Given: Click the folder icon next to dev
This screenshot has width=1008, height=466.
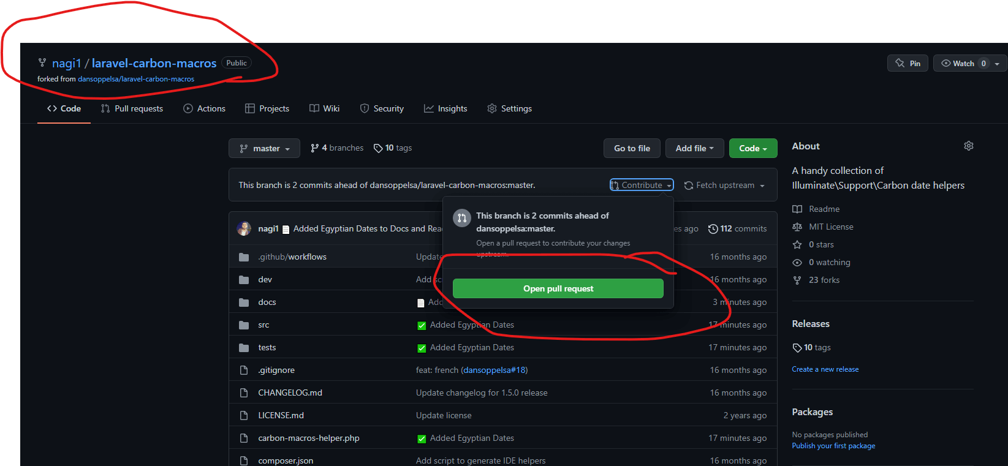Looking at the screenshot, I should tap(244, 279).
